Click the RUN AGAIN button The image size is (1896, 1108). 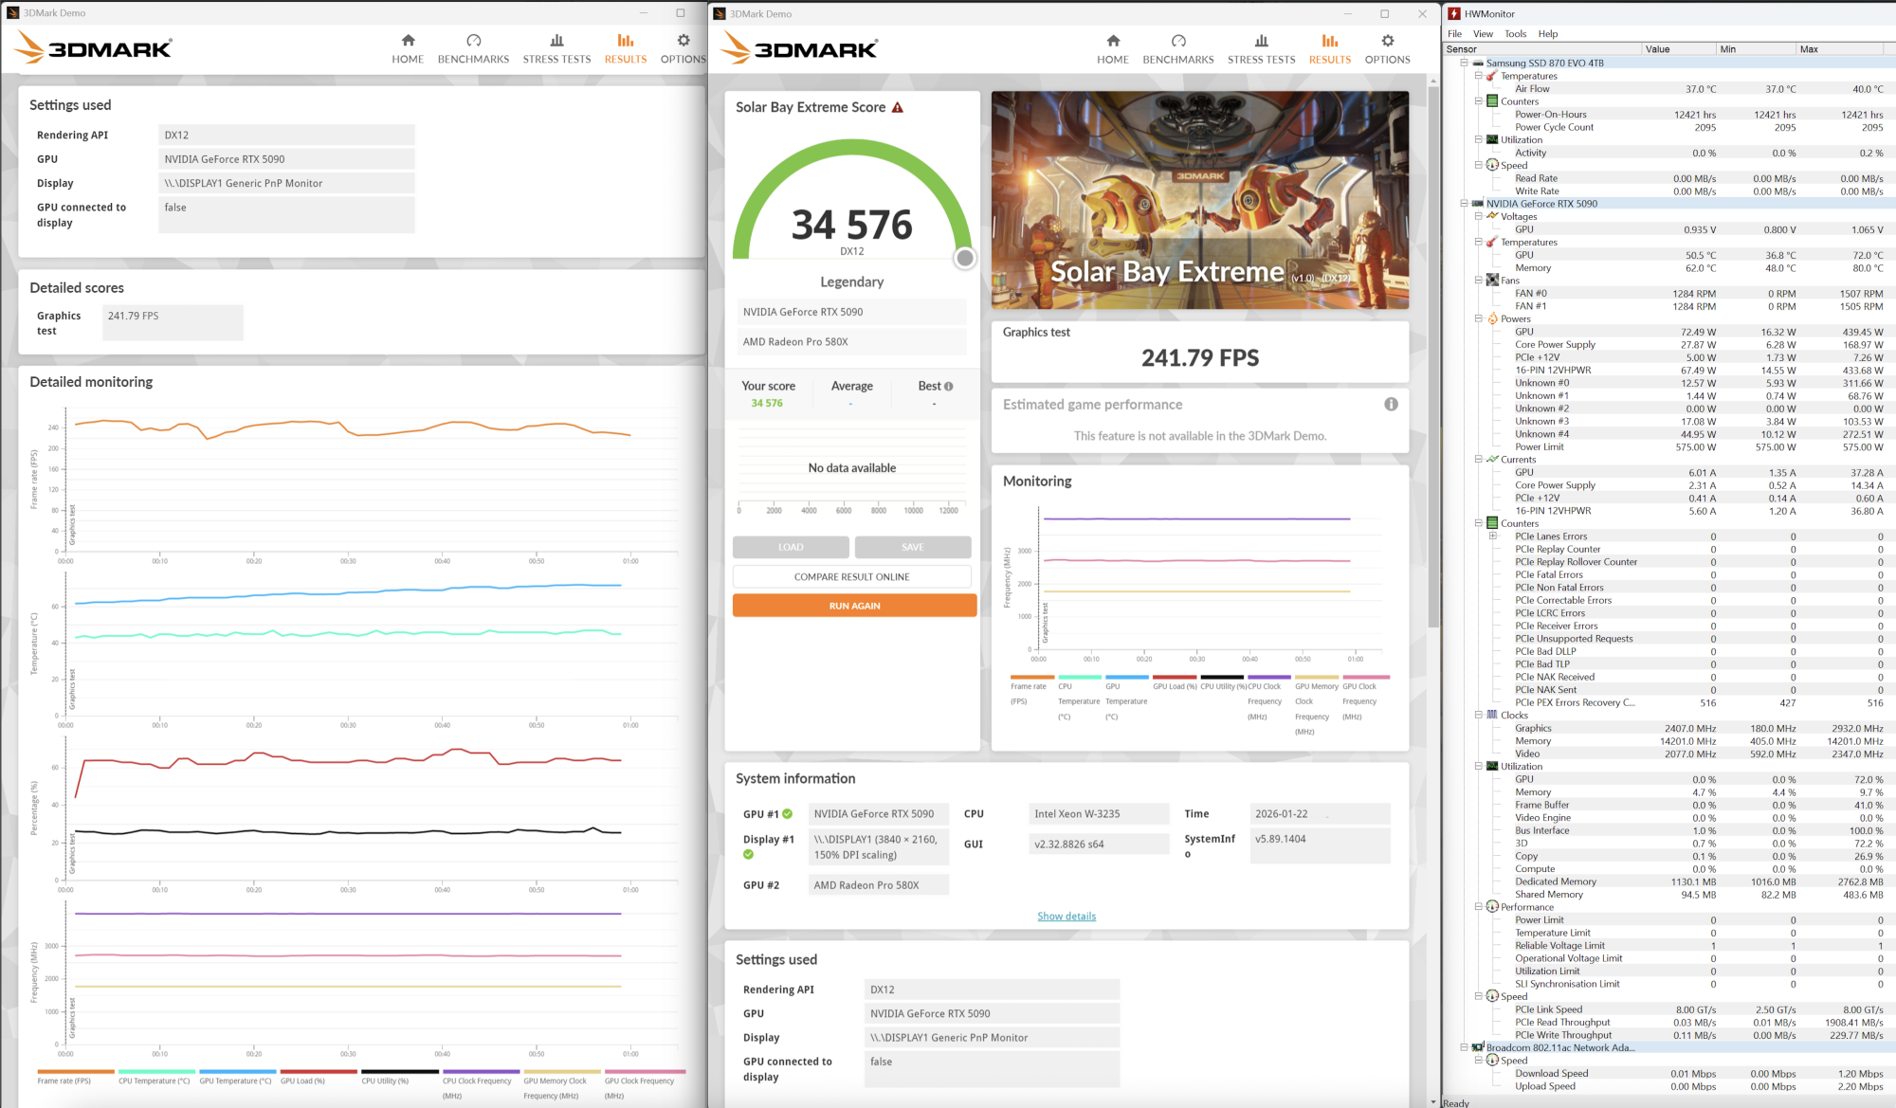pyautogui.click(x=854, y=606)
